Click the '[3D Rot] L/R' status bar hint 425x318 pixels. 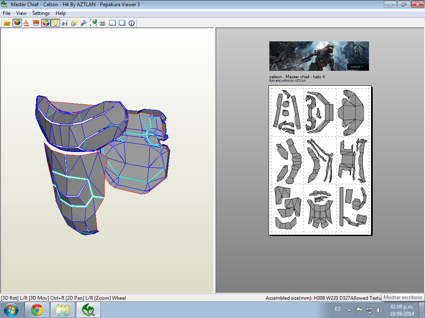[x=14, y=298]
